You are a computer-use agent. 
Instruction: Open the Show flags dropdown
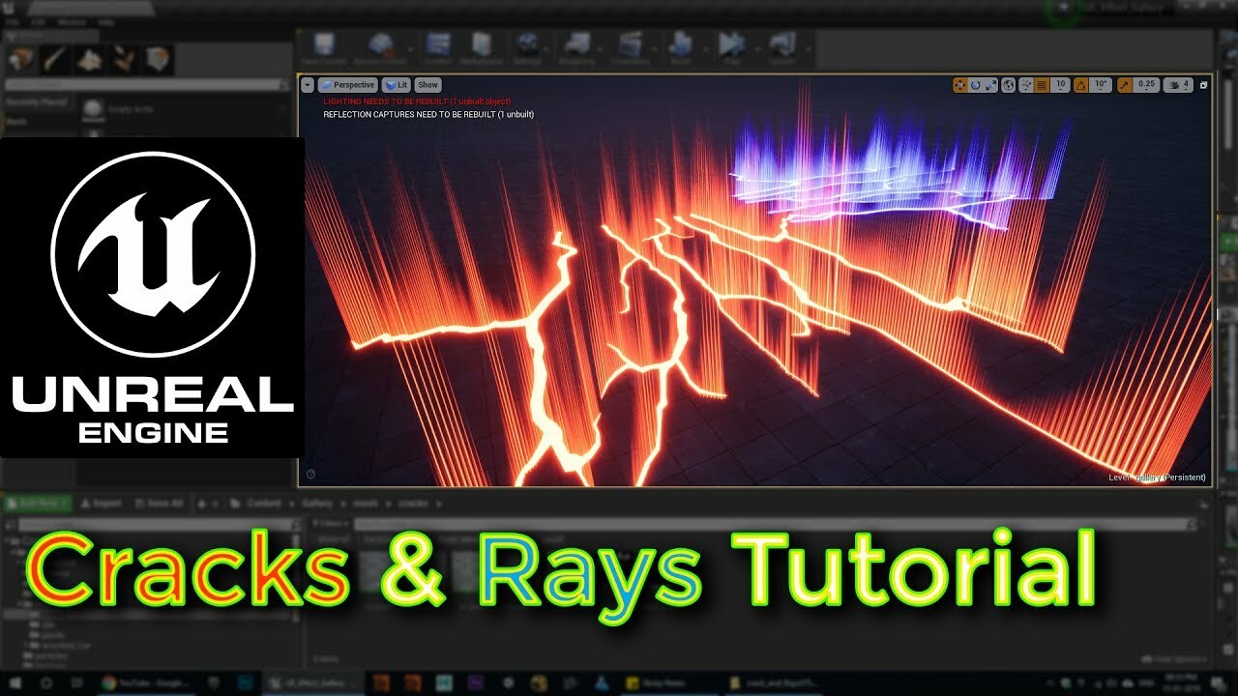pyautogui.click(x=427, y=85)
